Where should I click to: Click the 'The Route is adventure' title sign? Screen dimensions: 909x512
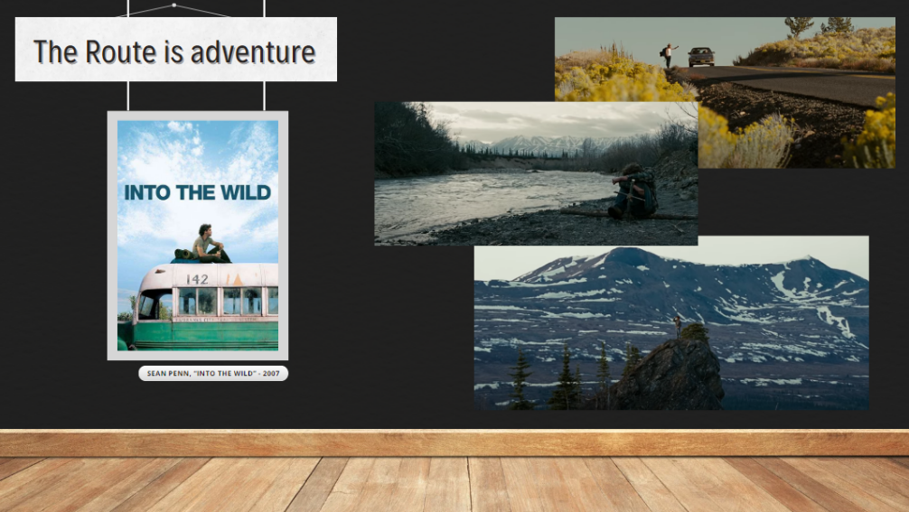(x=175, y=50)
